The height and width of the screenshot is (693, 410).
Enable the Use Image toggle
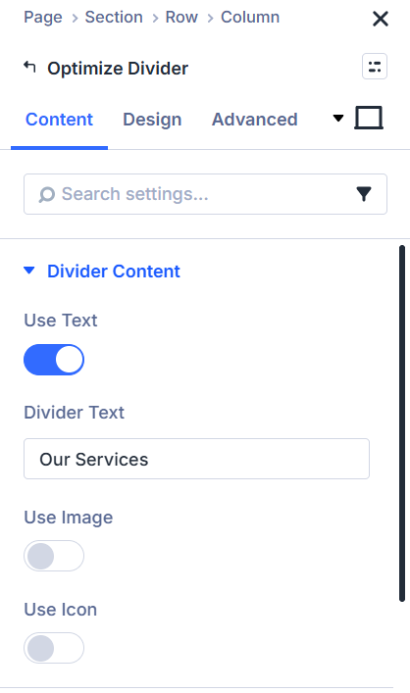[54, 556]
